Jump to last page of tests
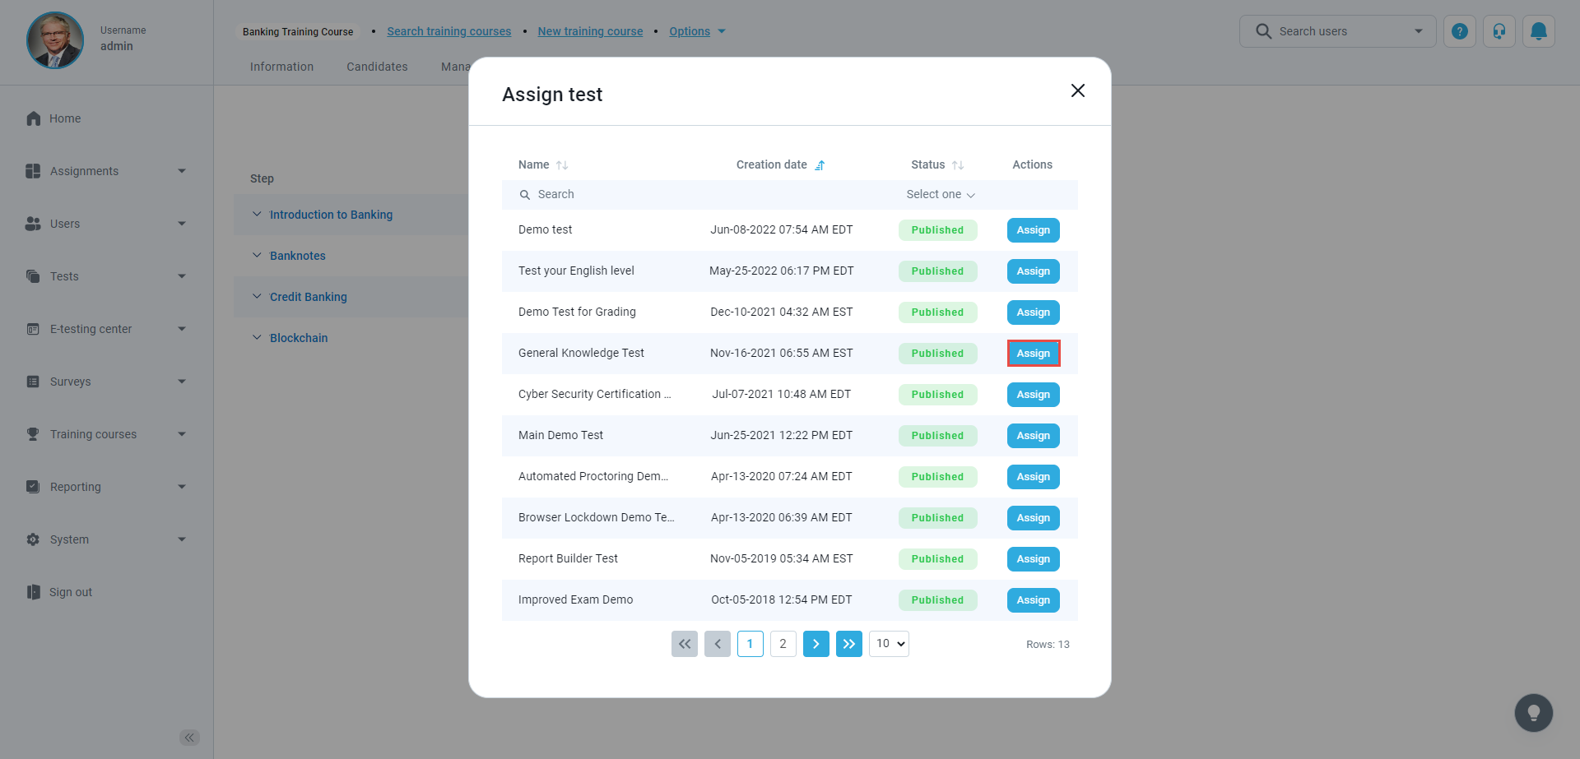 849,644
